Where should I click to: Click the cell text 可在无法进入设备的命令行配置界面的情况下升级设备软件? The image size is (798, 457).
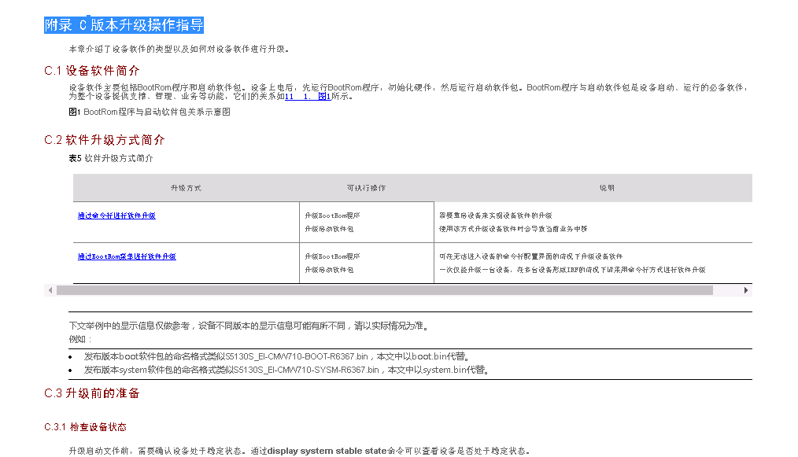click(x=530, y=256)
